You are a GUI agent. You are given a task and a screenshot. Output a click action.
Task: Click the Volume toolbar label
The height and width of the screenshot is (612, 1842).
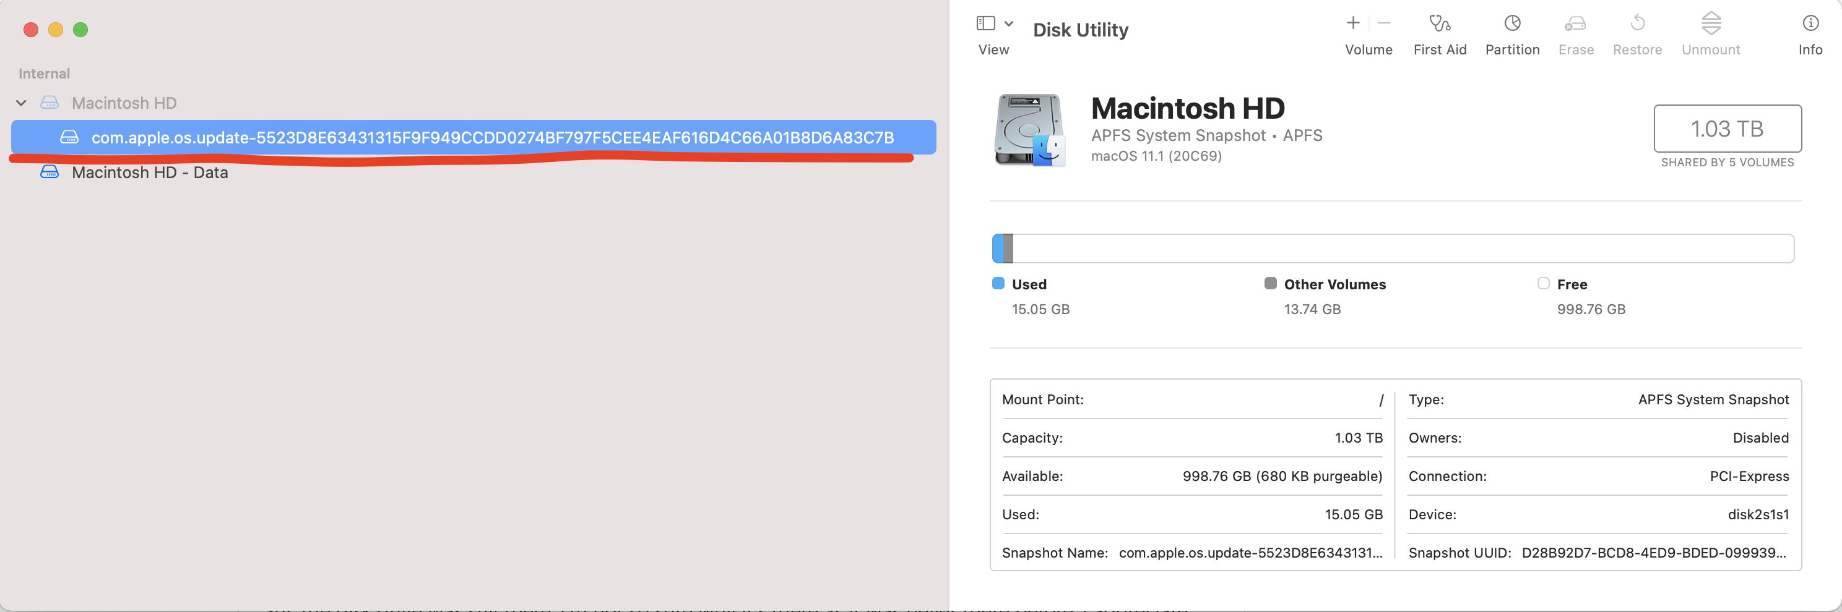[x=1368, y=50]
